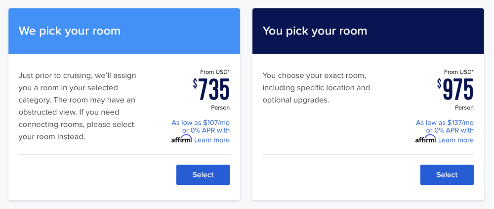
Task: Click 'As low as $107/mo' financing text
Action: pyautogui.click(x=201, y=123)
